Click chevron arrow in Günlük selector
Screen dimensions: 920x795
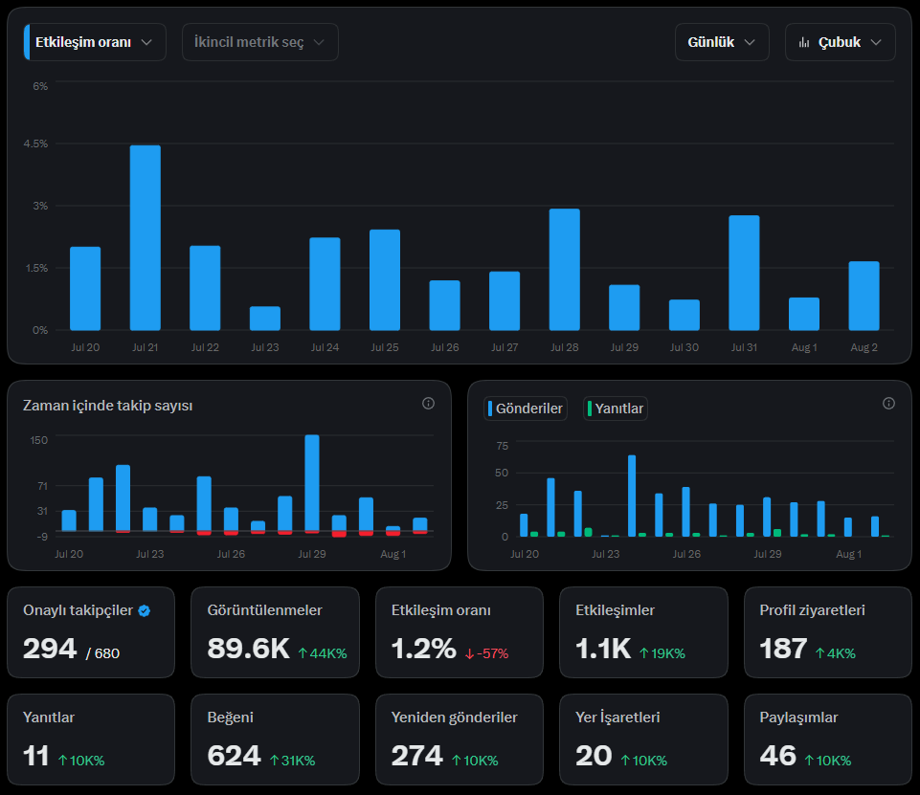(750, 42)
